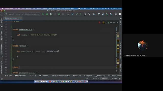Open the Refactor menu

[45, 9]
